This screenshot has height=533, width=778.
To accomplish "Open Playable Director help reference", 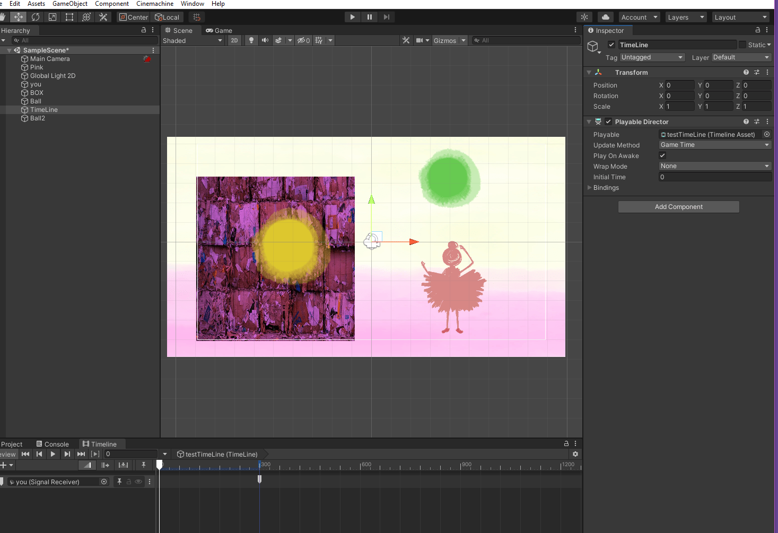I will point(746,121).
